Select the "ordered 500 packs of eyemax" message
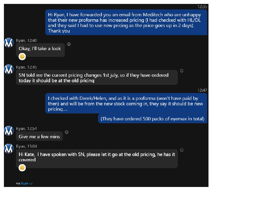The image size is (258, 199). tap(152, 119)
